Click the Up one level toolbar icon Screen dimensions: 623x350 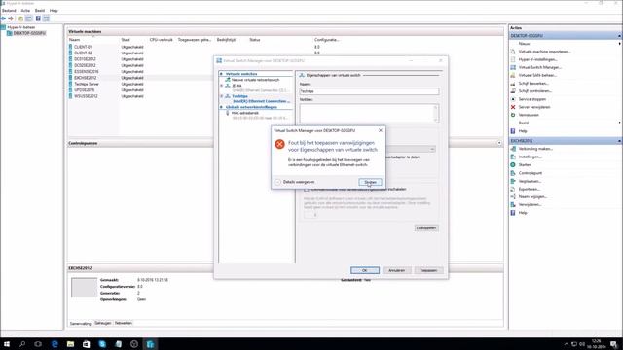pos(21,18)
